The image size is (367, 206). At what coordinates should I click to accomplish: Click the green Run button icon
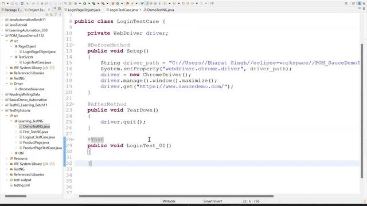tap(84, 3)
